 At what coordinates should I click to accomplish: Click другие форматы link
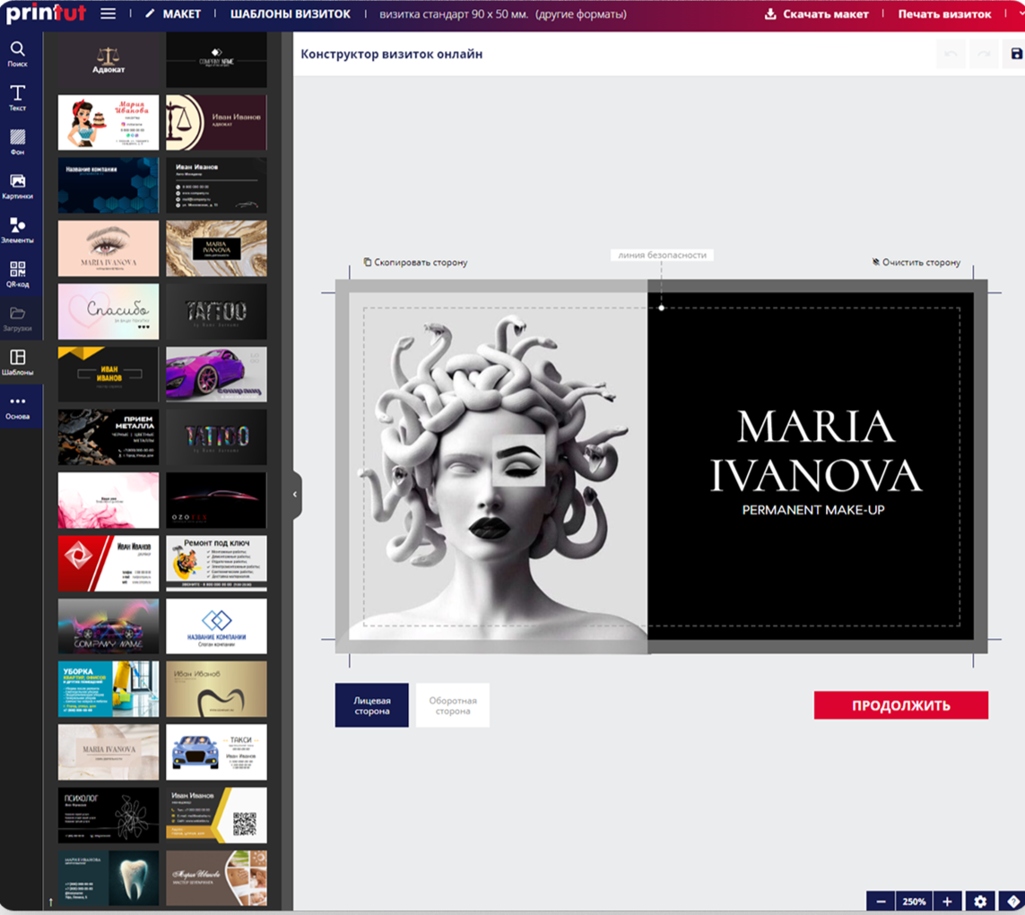pyautogui.click(x=580, y=13)
